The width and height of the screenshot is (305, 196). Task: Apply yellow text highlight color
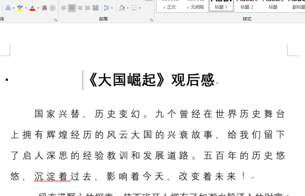(x=20, y=8)
